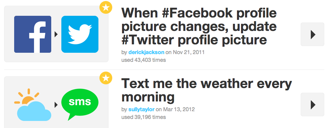Click the 'Nov 21, 2011' date text
The width and height of the screenshot is (329, 128).
point(189,52)
